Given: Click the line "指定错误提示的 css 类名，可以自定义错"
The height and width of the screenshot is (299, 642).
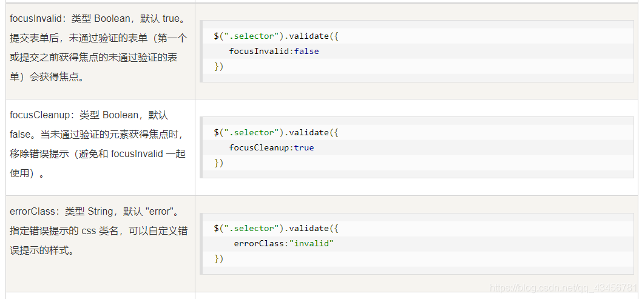Looking at the screenshot, I should pos(99,231).
